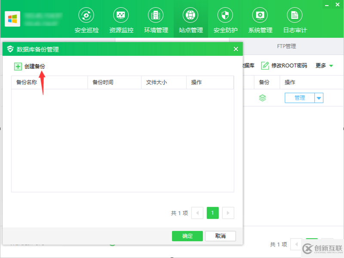The height and width of the screenshot is (258, 344).
Task: Open the 系统管理 system management section
Action: (x=260, y=20)
